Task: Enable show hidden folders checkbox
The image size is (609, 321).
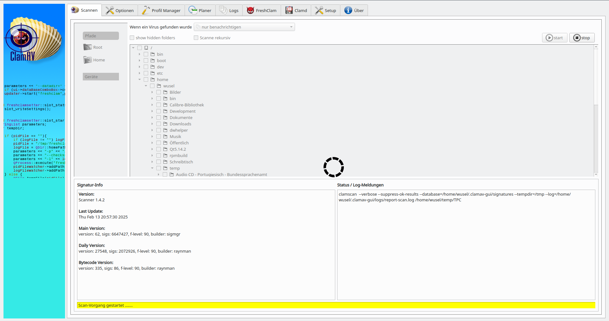Action: (132, 38)
